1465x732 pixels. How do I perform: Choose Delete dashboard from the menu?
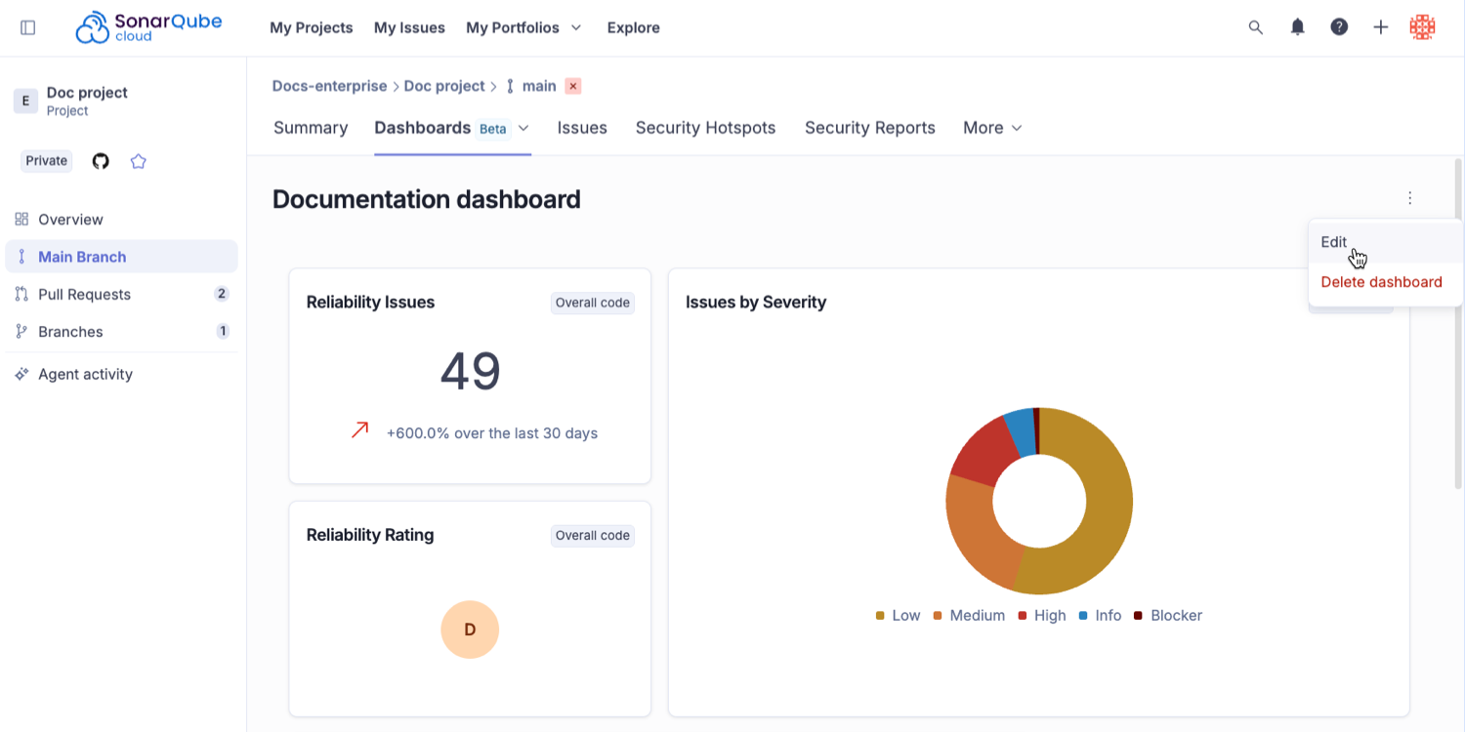pos(1381,282)
